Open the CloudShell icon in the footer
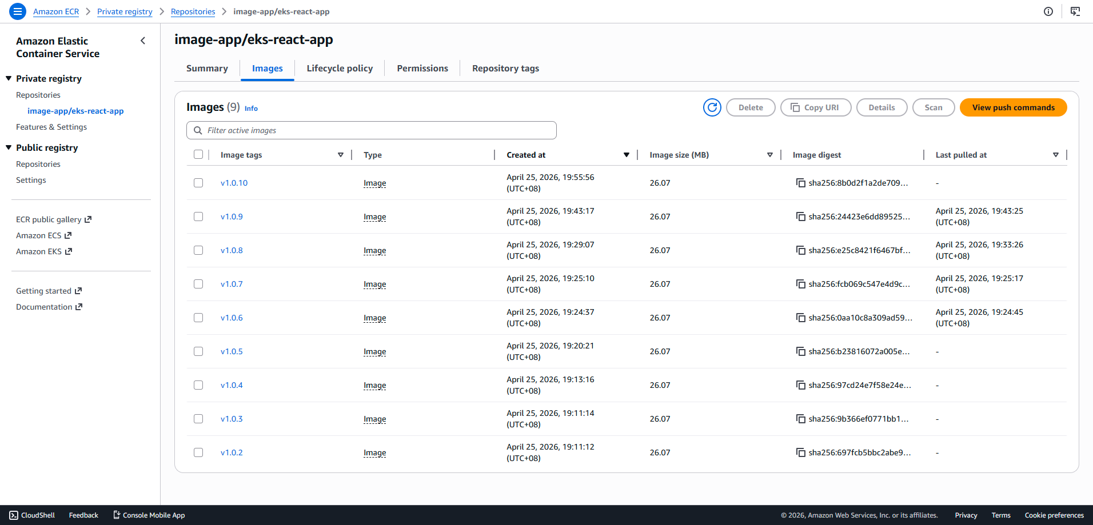The height and width of the screenshot is (525, 1093). [x=14, y=515]
